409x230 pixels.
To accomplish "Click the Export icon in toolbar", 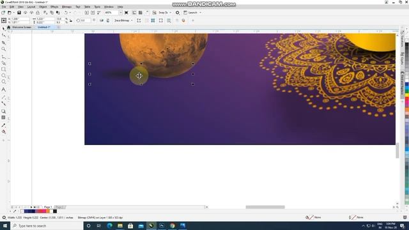I will [93, 13].
